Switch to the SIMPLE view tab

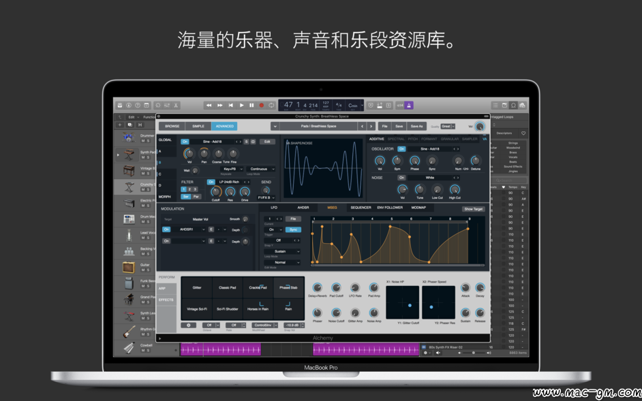coord(198,126)
